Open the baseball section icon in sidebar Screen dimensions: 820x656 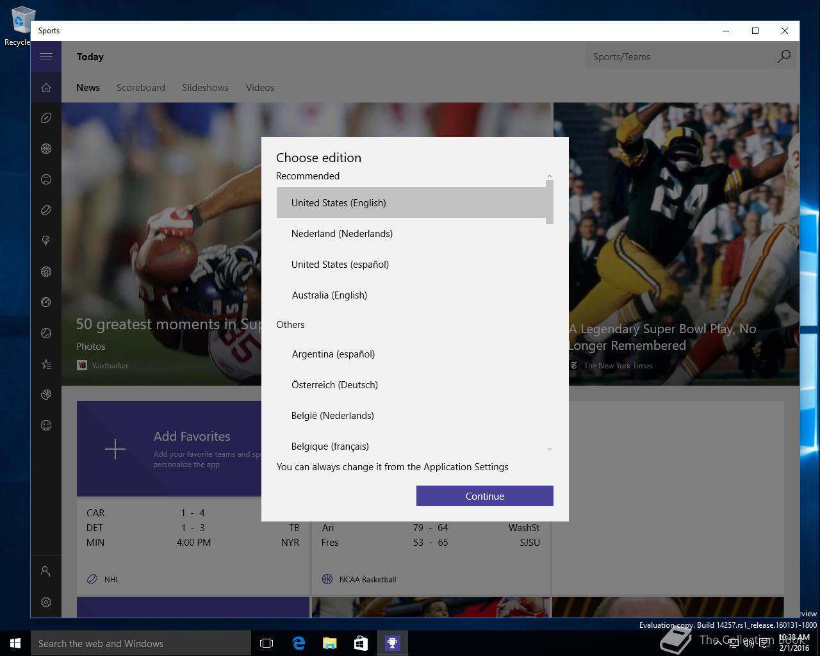(x=46, y=179)
